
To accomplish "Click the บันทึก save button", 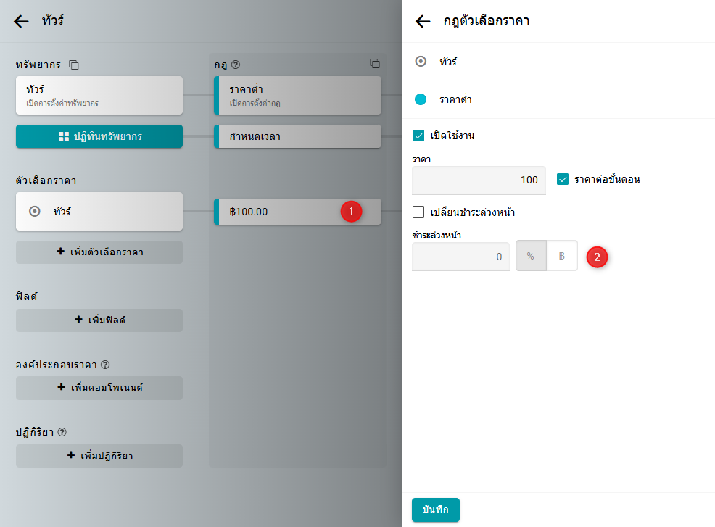I will (x=435, y=510).
